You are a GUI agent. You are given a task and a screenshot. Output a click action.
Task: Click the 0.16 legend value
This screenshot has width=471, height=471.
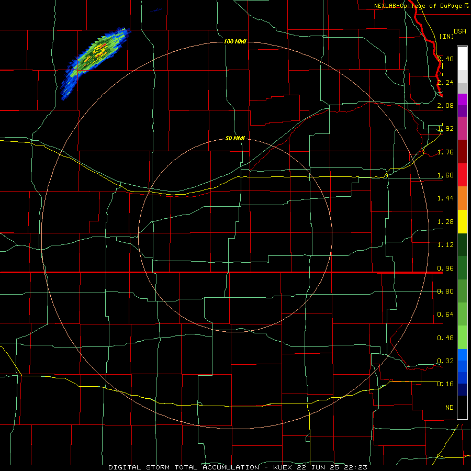(x=445, y=384)
